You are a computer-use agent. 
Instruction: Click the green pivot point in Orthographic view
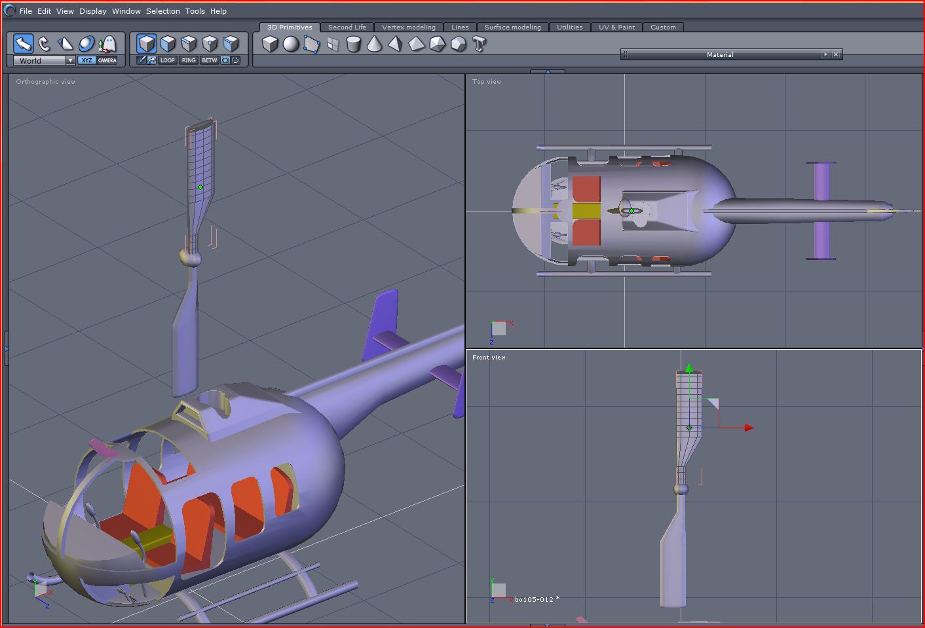(200, 187)
